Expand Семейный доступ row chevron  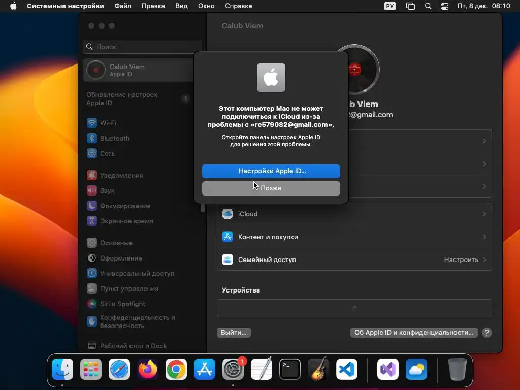click(x=484, y=260)
